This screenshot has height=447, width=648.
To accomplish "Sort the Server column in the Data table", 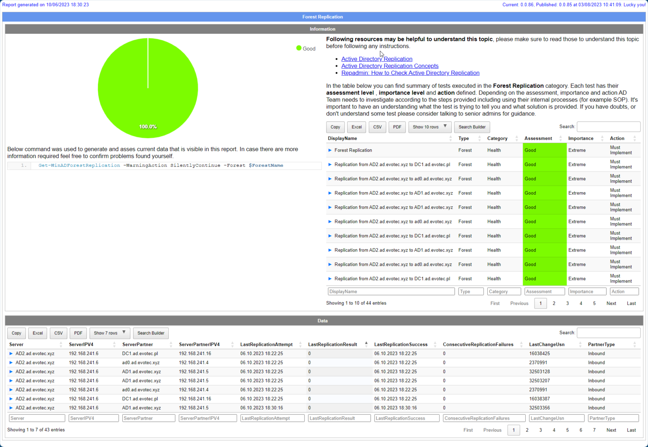I will point(60,344).
